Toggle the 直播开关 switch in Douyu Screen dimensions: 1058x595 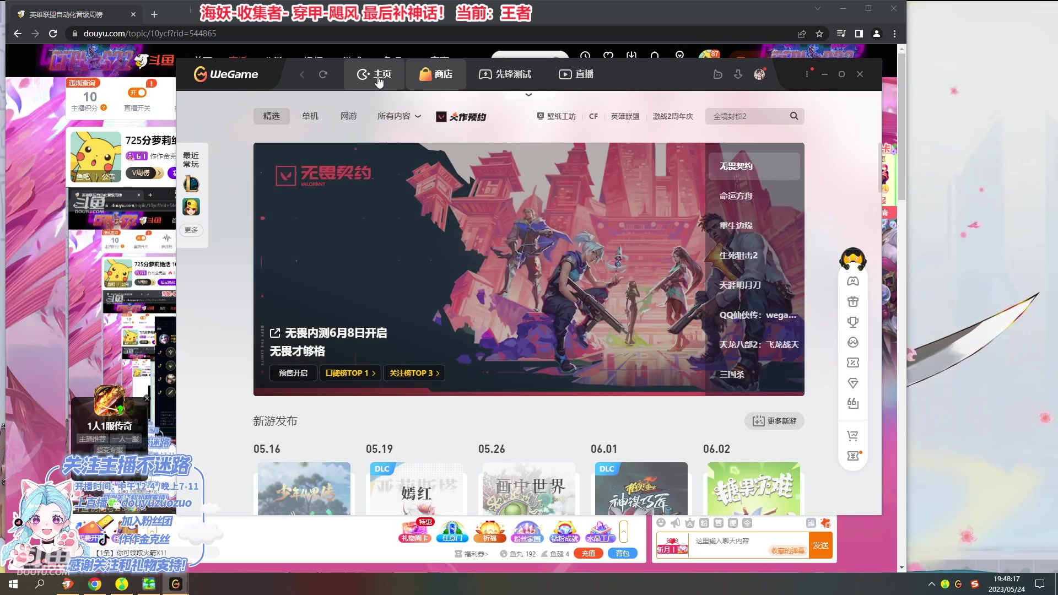[138, 93]
